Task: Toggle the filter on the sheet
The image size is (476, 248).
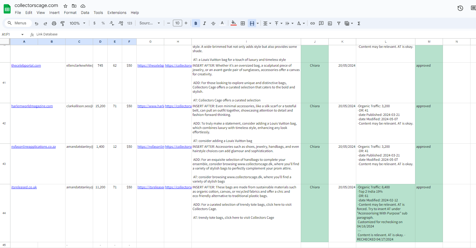Action: pos(339,23)
